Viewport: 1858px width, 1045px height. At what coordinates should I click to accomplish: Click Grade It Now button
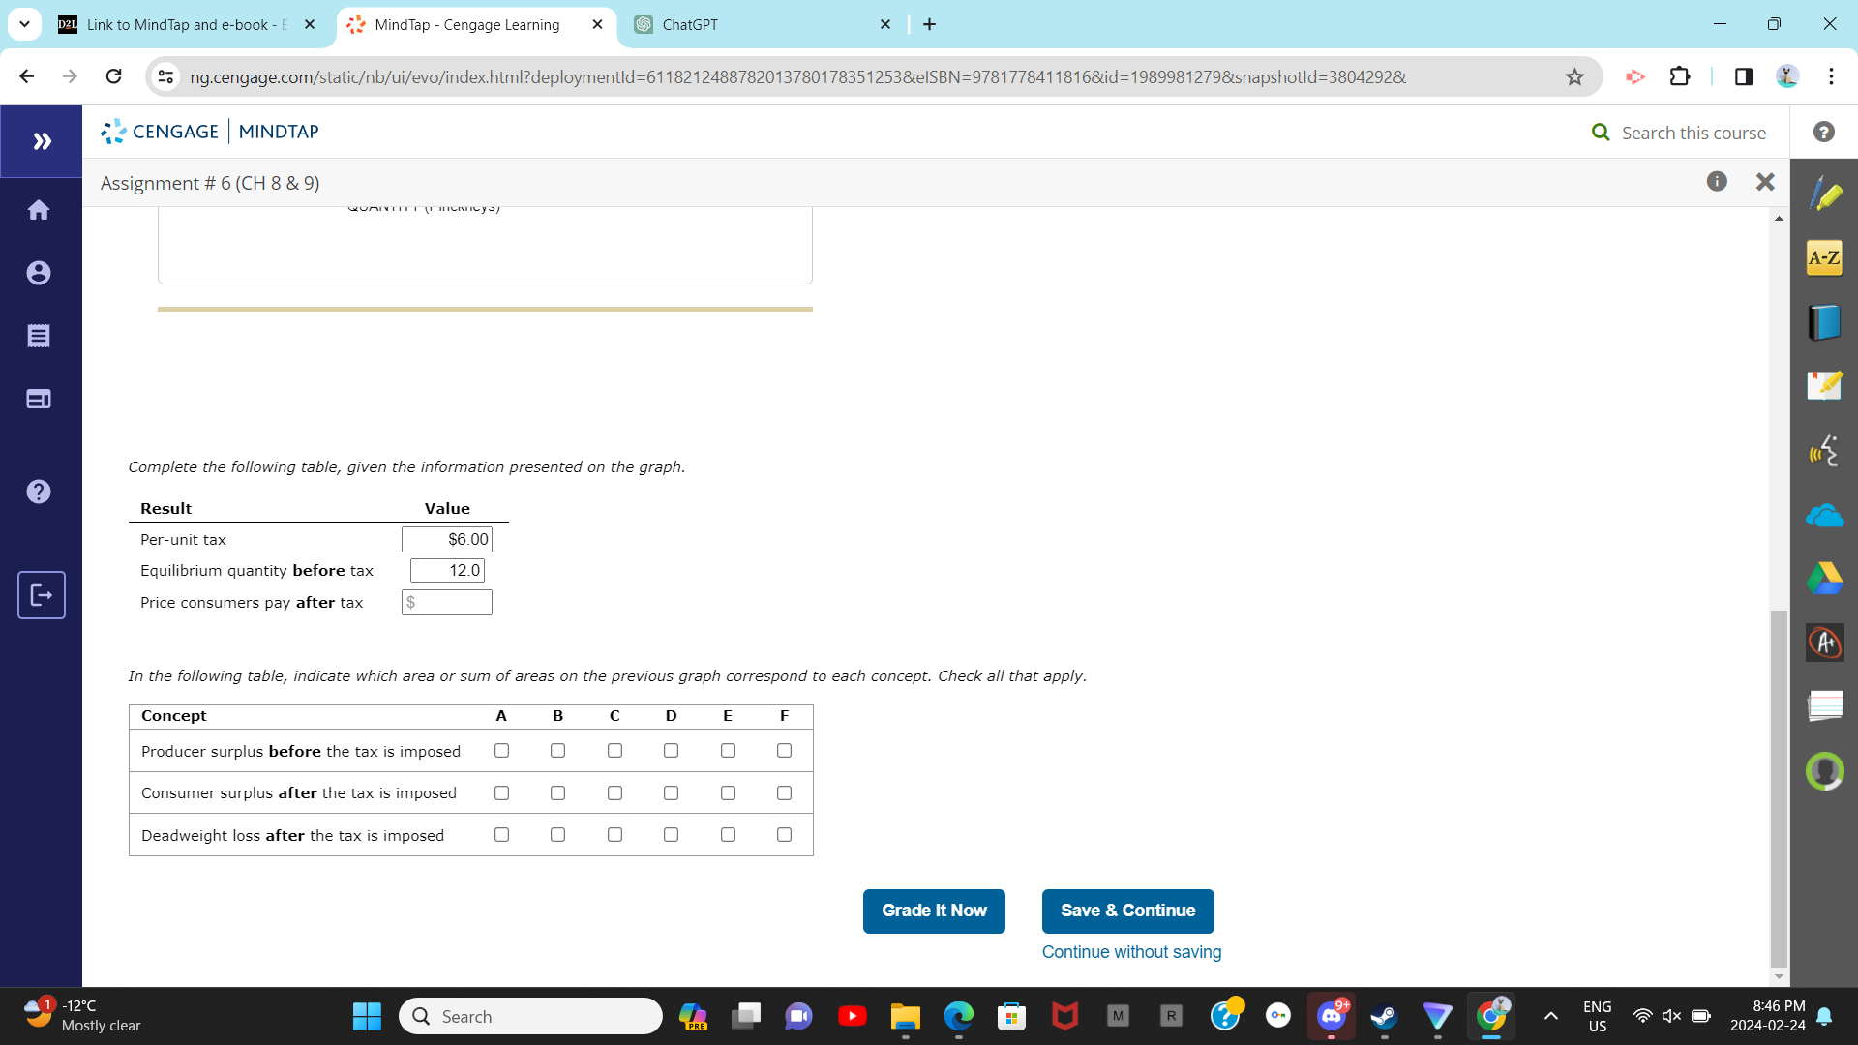tap(933, 911)
